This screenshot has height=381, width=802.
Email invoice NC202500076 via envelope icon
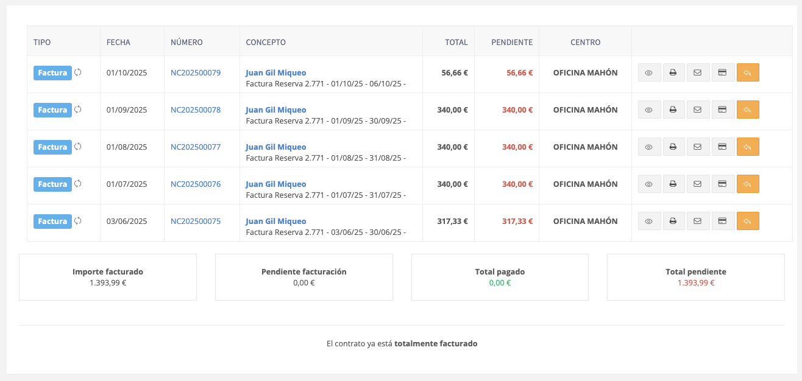(x=698, y=184)
